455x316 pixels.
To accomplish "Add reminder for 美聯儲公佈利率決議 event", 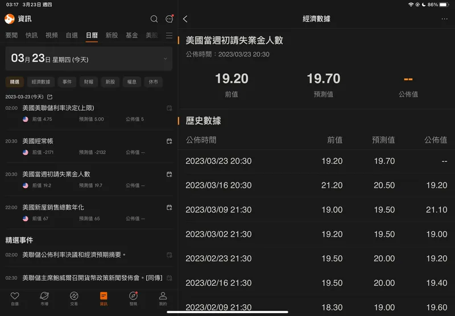I will pos(169,255).
